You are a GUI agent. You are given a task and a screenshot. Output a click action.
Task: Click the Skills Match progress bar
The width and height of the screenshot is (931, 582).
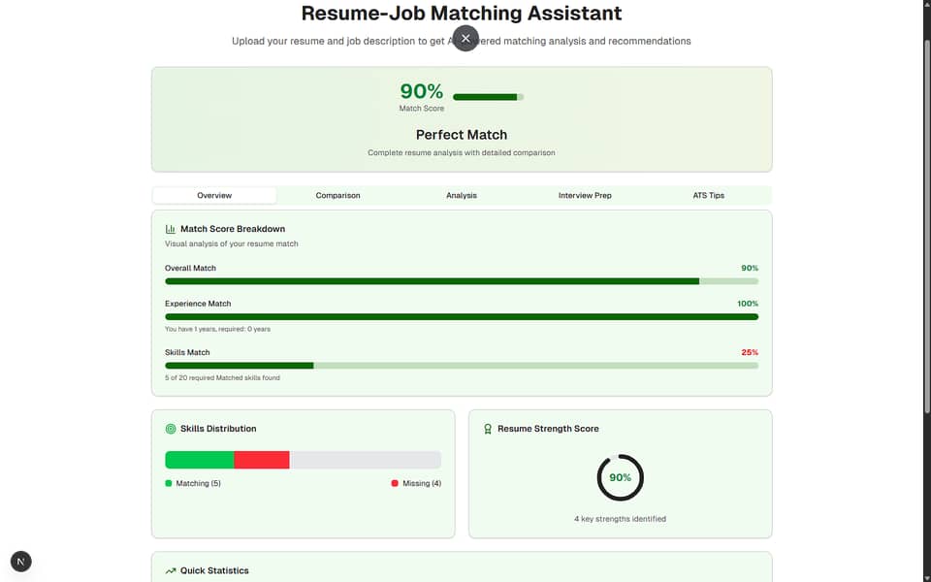pos(462,366)
